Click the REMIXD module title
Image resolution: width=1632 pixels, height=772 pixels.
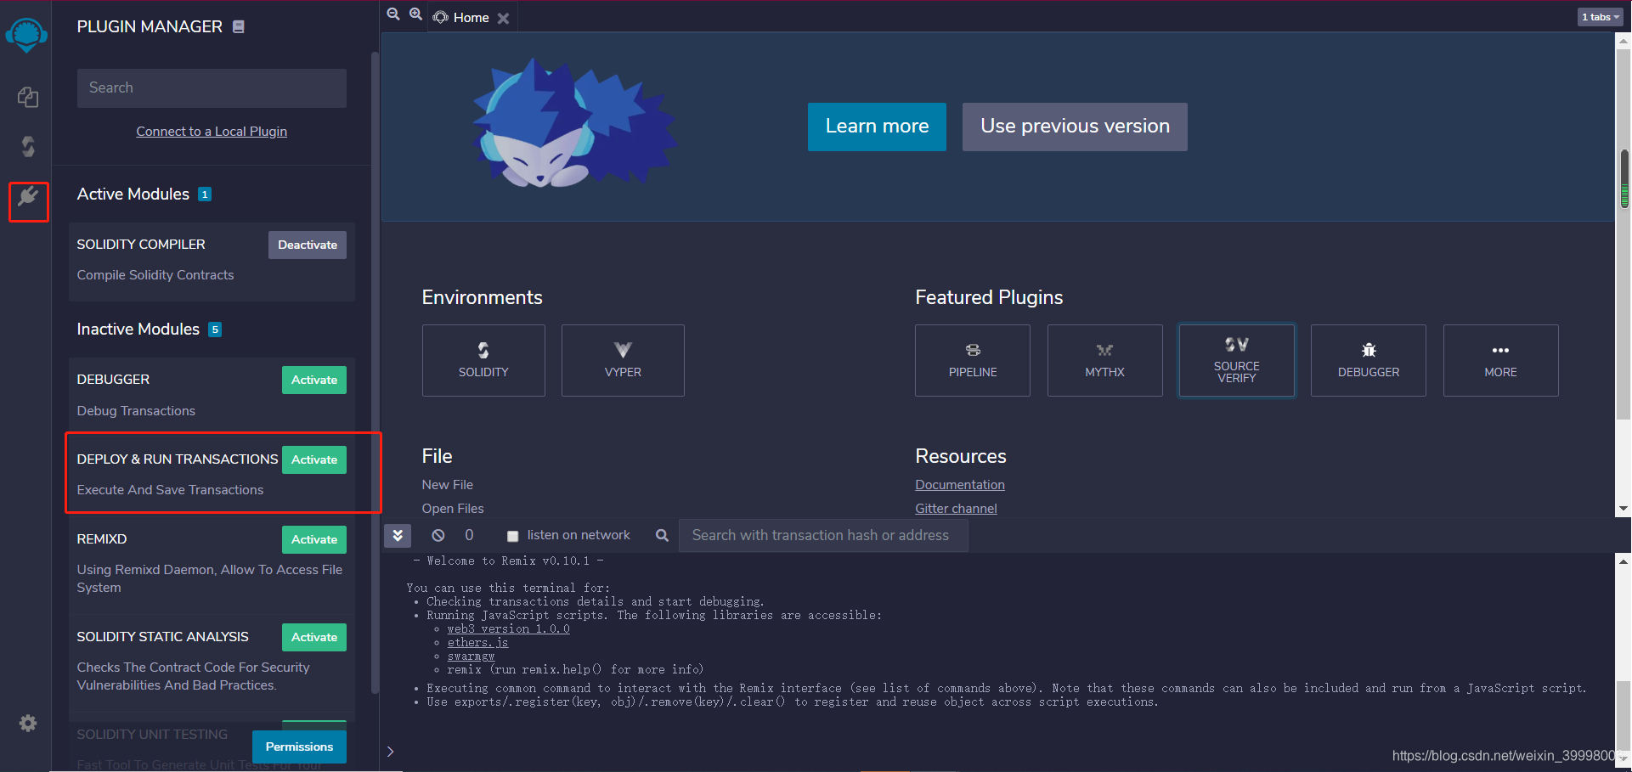pos(102,538)
